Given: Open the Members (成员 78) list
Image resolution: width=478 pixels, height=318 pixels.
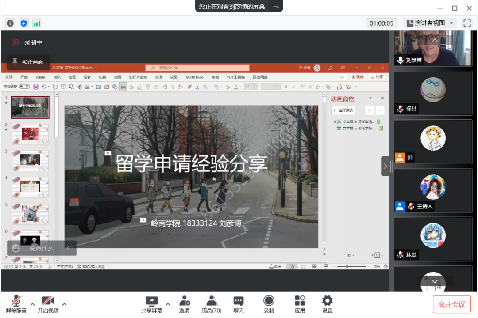Looking at the screenshot, I should click(211, 304).
